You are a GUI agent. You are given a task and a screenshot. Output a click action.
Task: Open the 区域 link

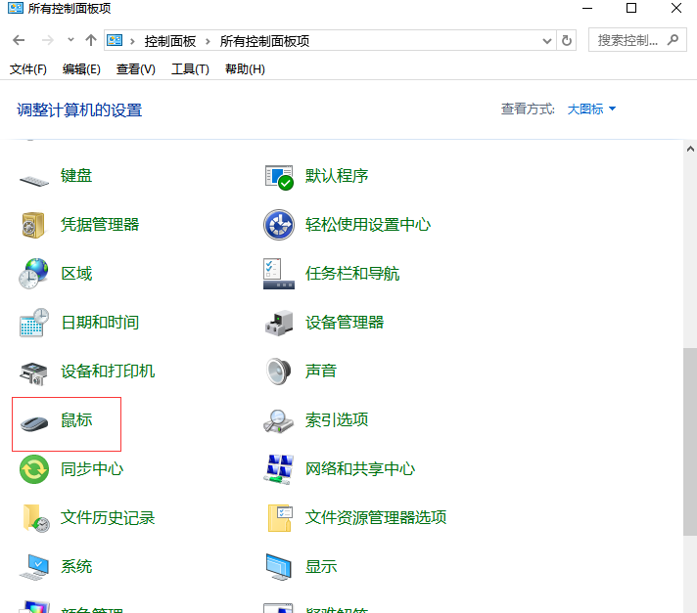(76, 274)
